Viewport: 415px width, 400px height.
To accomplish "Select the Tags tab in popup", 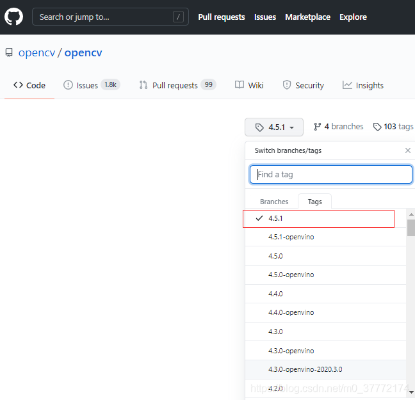I will click(314, 202).
